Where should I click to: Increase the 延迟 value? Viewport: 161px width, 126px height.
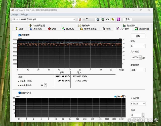144,114
